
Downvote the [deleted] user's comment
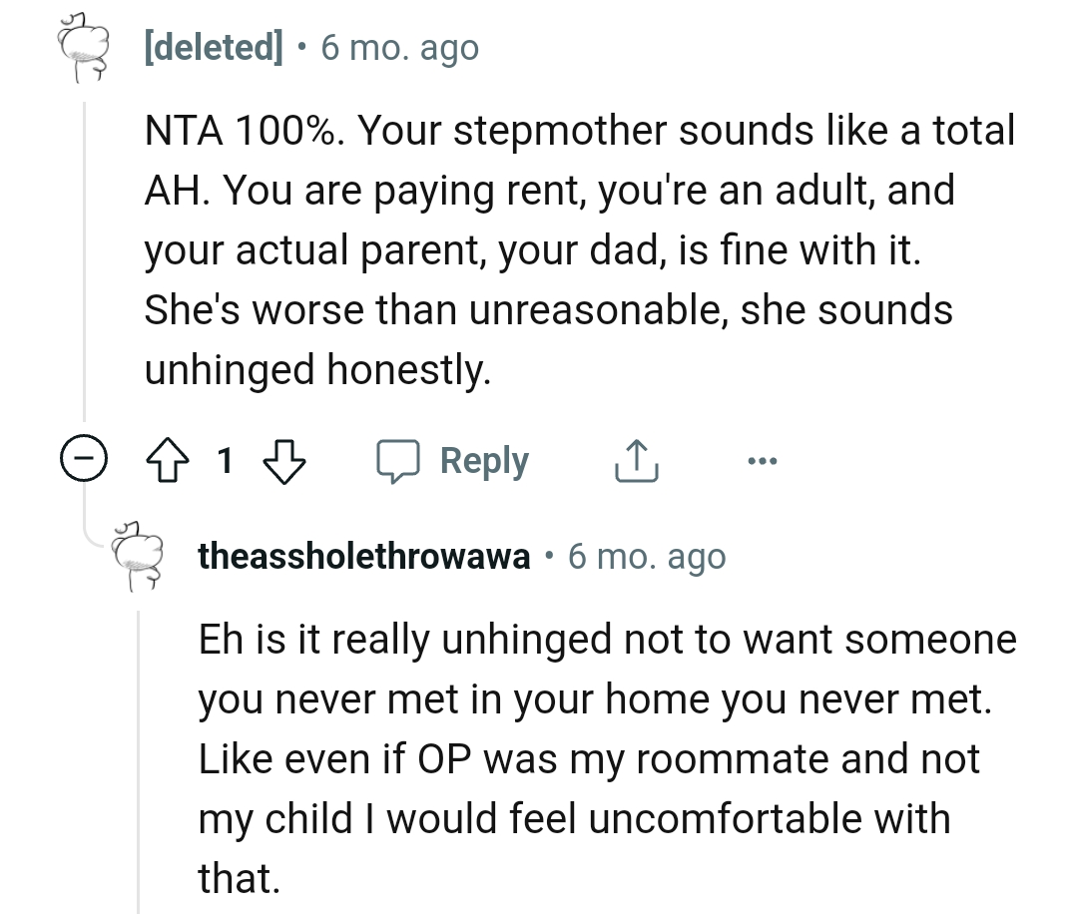pyautogui.click(x=282, y=460)
